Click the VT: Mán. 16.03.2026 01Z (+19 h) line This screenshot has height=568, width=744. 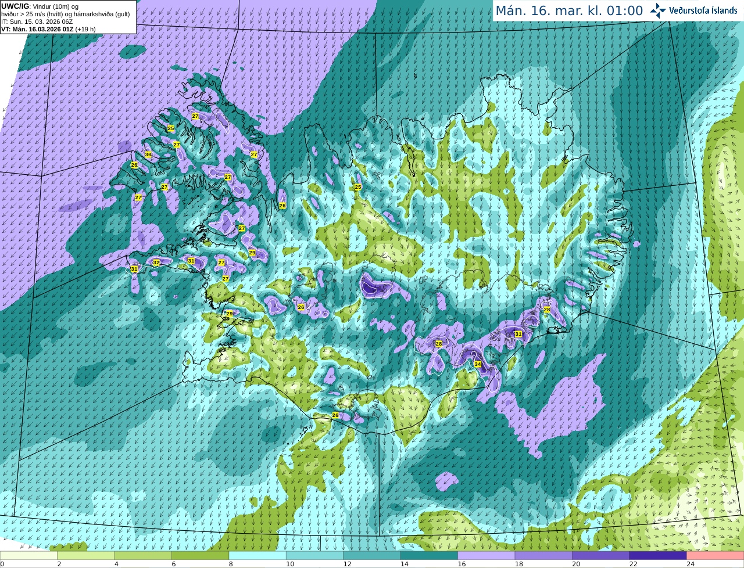(49, 29)
